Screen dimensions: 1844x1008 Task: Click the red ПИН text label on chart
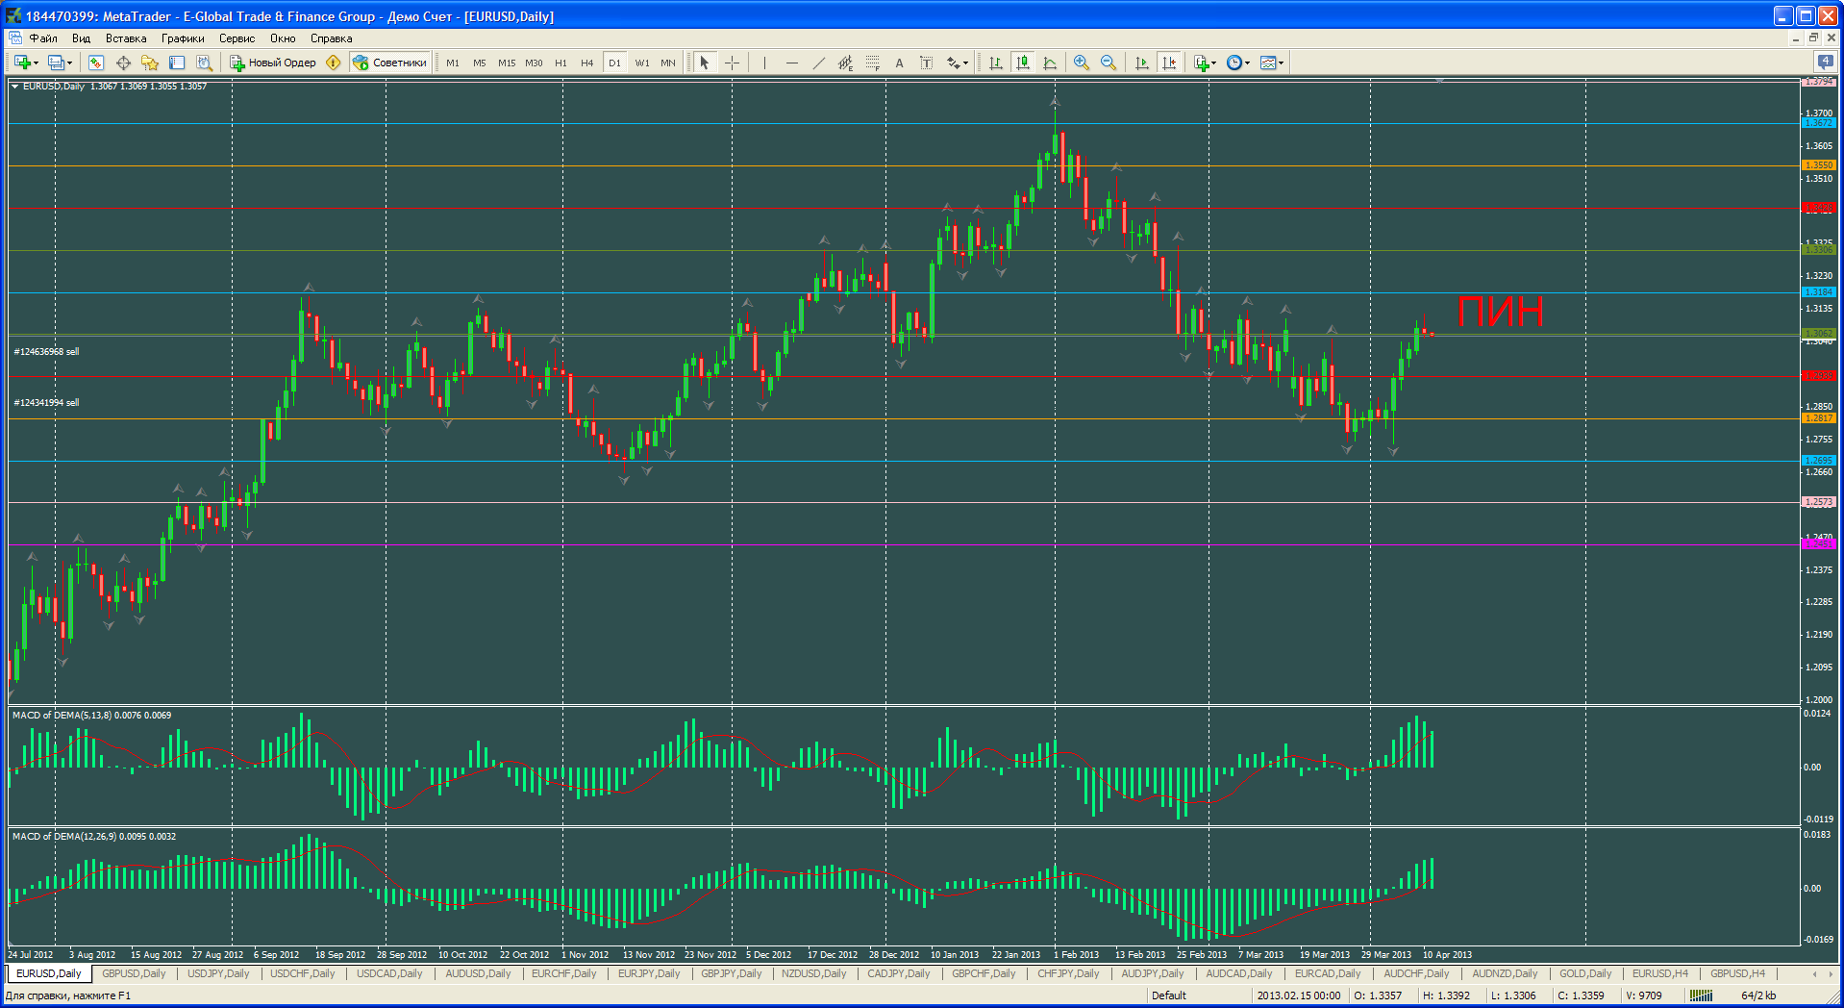pos(1500,312)
